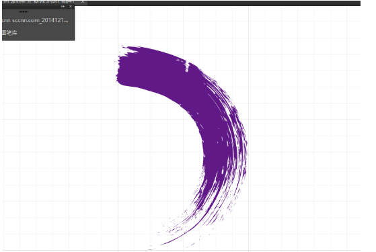Image resolution: width=376 pixels, height=252 pixels.
Task: Open the 画笔库 menu entry
Action: [9, 33]
